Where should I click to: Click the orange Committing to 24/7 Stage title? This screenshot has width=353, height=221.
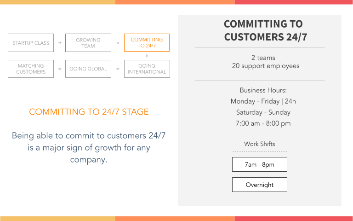point(89,112)
